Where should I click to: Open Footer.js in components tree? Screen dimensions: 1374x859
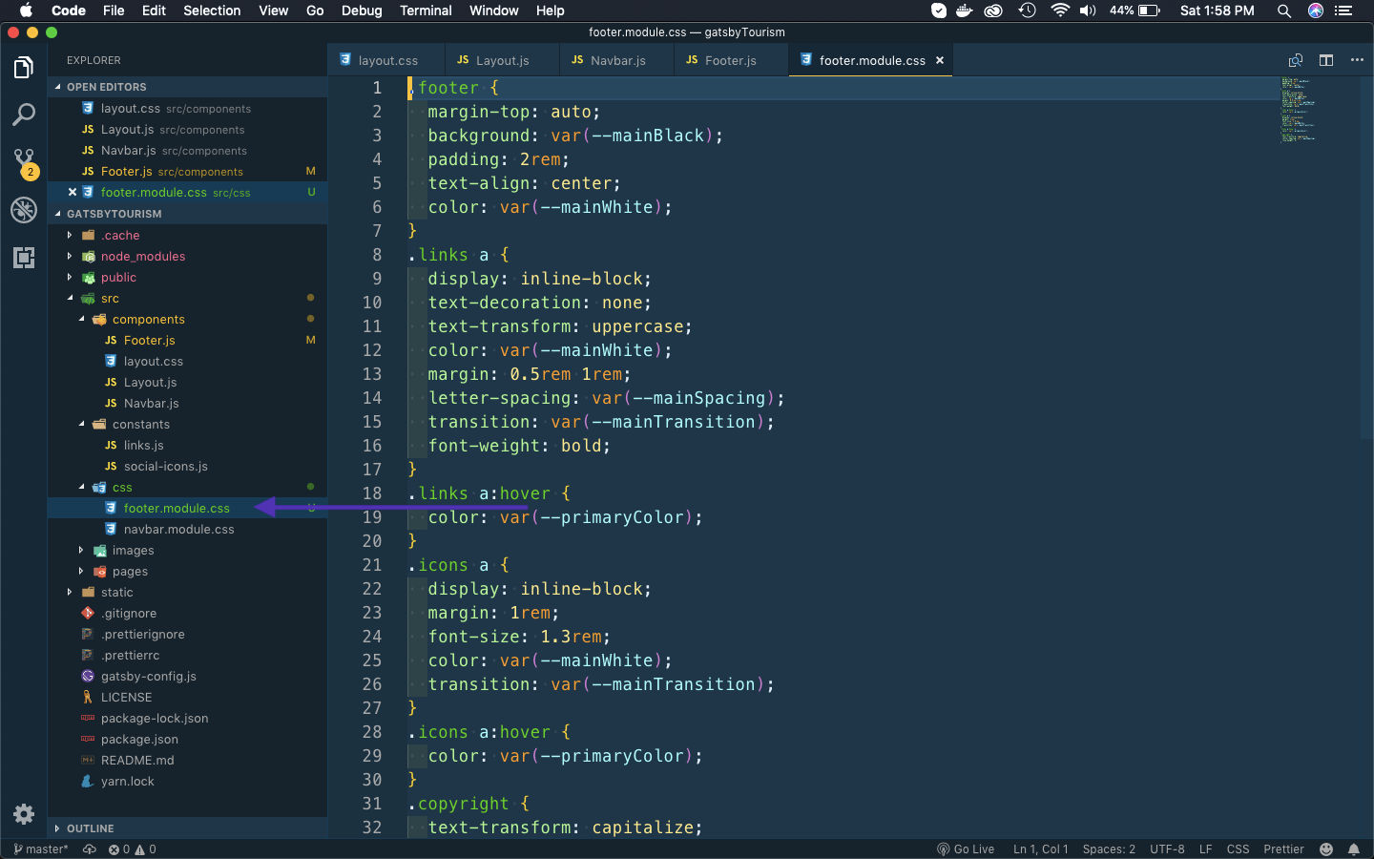click(x=187, y=340)
